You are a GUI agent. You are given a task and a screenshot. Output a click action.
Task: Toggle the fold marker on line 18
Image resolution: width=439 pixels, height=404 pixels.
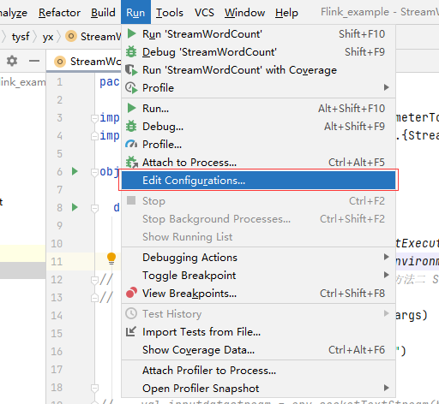pyautogui.click(x=94, y=388)
